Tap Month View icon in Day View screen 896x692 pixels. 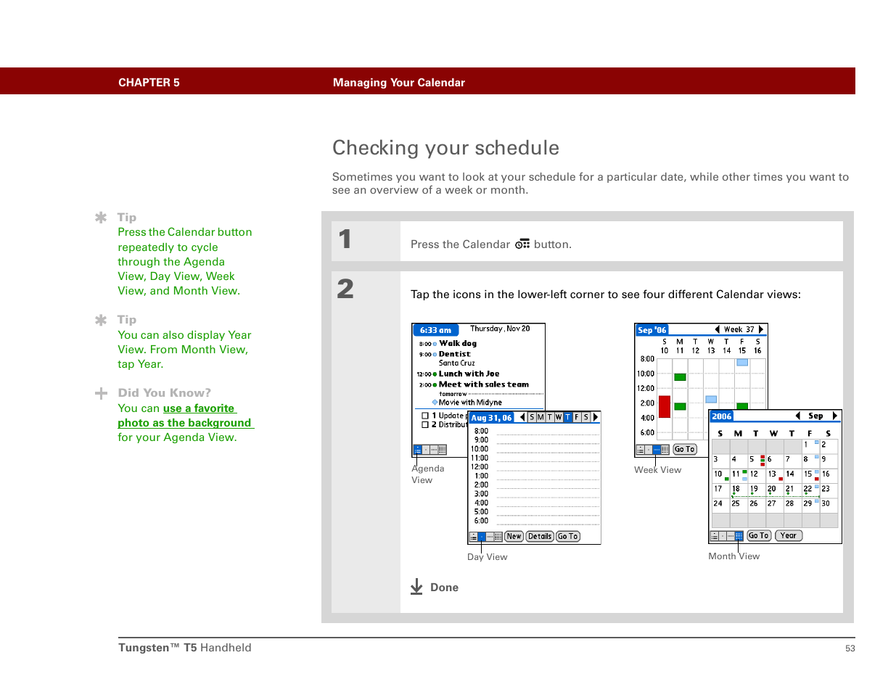click(498, 537)
